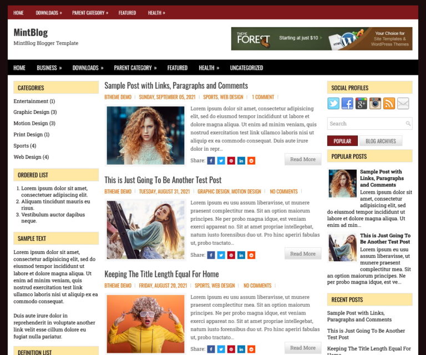
Task: Click Read More on Another Test Post
Action: [303, 253]
